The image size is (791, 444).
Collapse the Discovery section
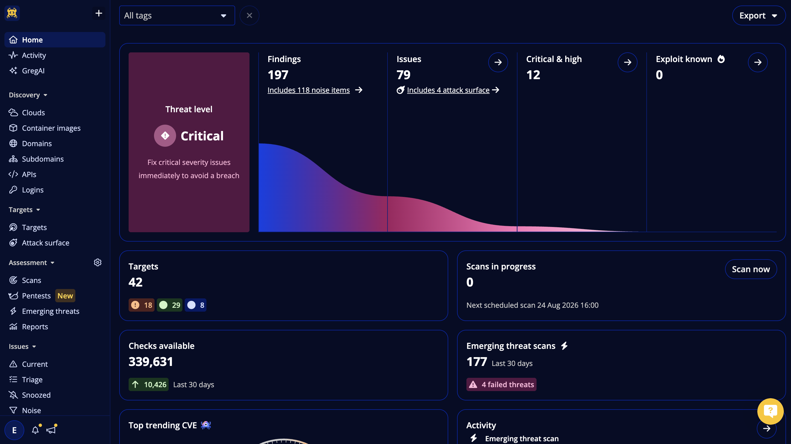coord(28,95)
